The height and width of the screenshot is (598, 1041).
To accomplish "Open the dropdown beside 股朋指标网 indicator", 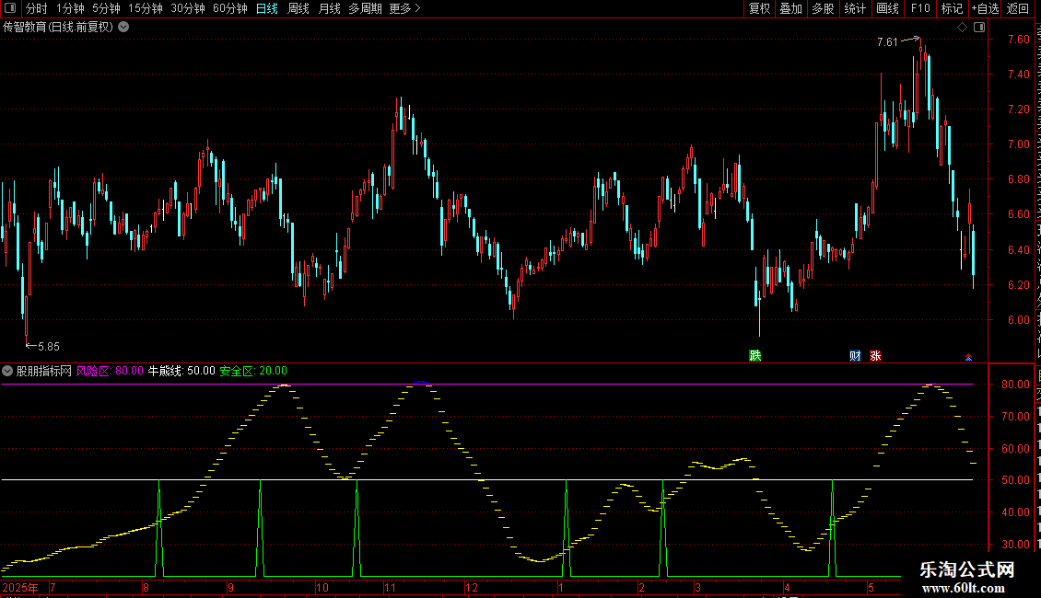I will point(7,371).
